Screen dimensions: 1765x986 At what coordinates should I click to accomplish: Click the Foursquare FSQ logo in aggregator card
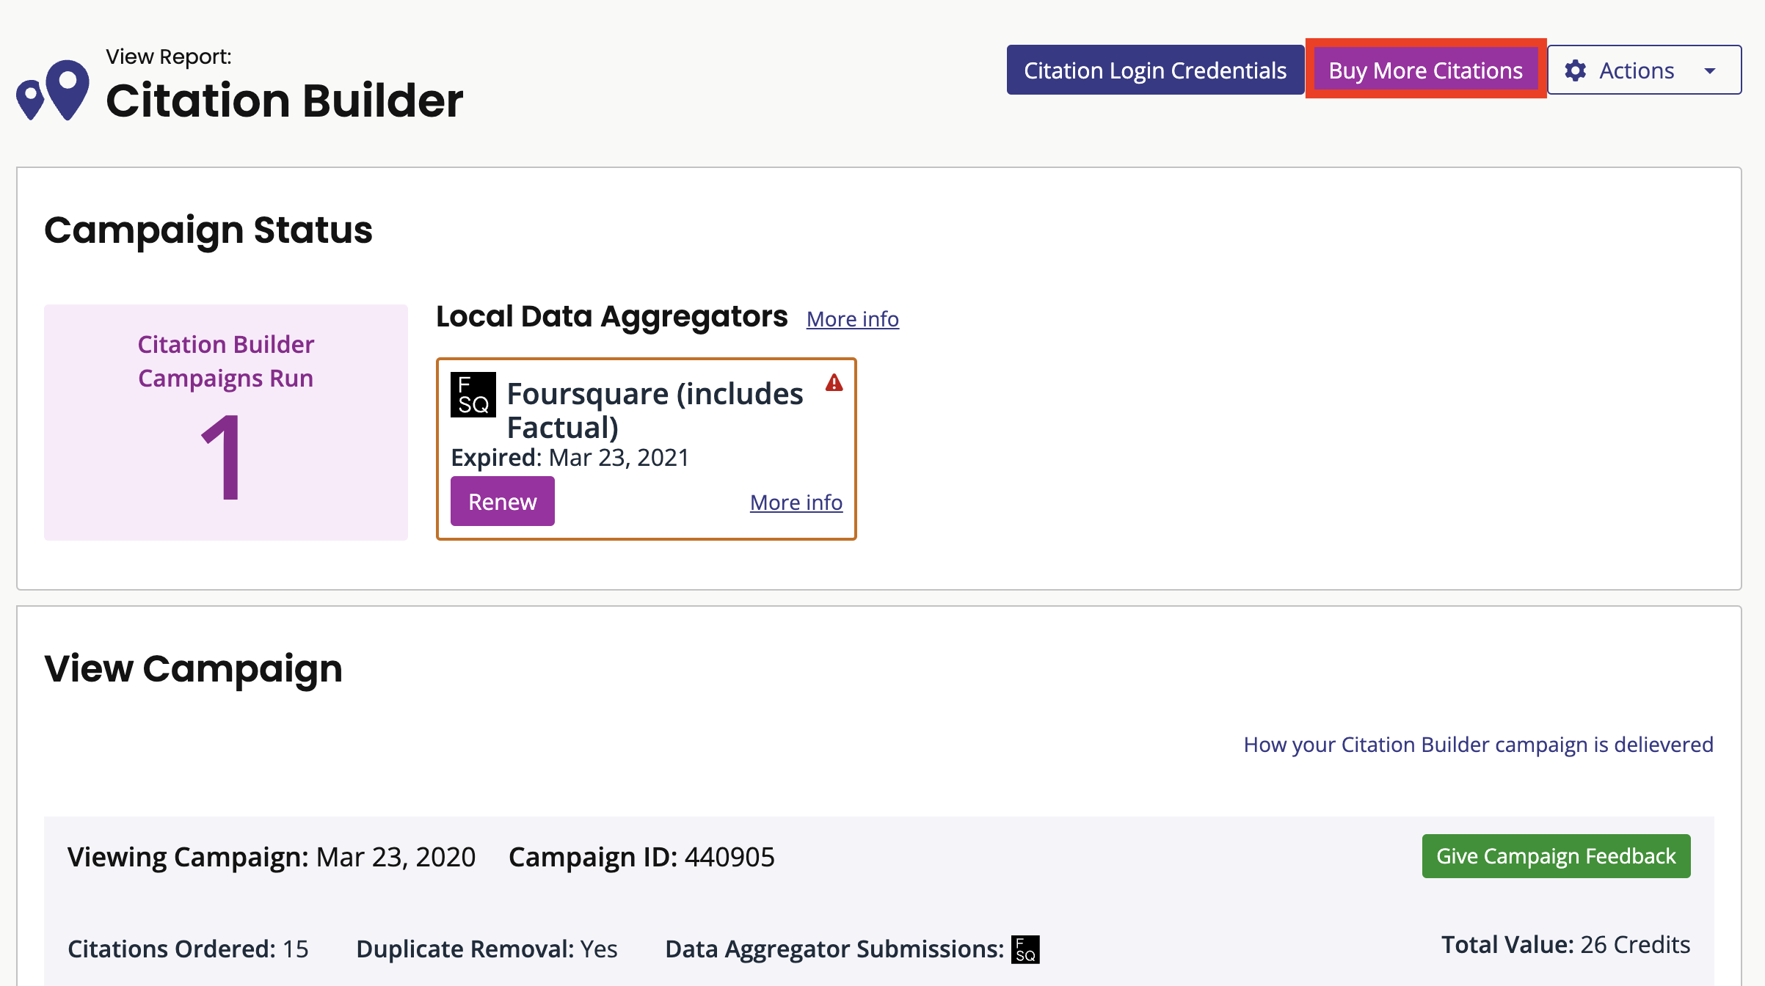pos(473,395)
